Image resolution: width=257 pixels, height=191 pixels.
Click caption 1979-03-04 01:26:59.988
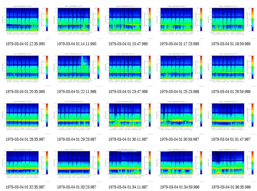click(x=231, y=92)
